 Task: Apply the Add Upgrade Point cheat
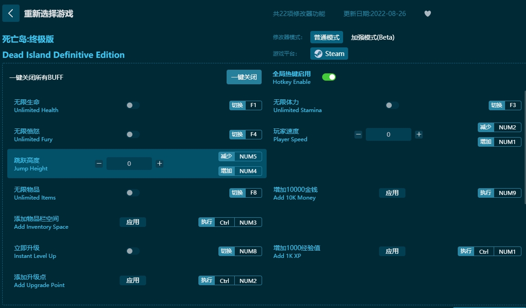pyautogui.click(x=133, y=280)
